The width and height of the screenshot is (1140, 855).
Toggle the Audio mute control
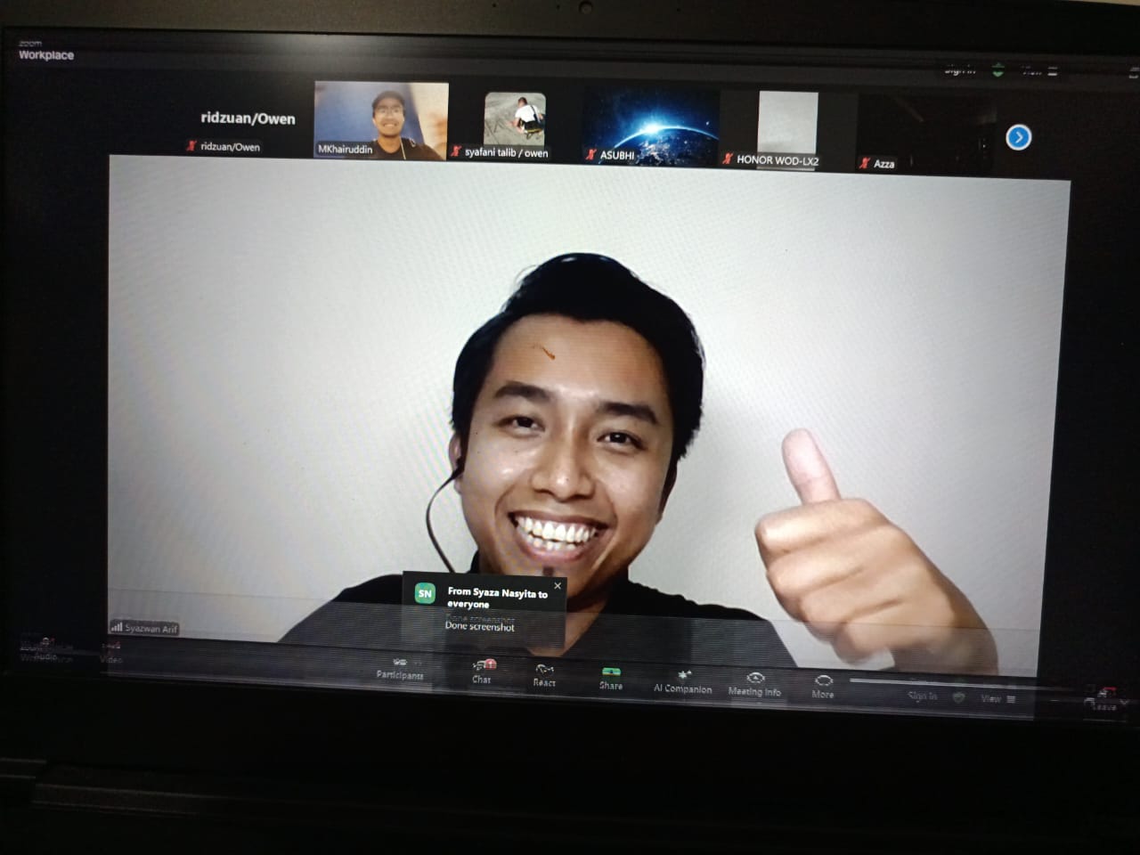tap(40, 647)
